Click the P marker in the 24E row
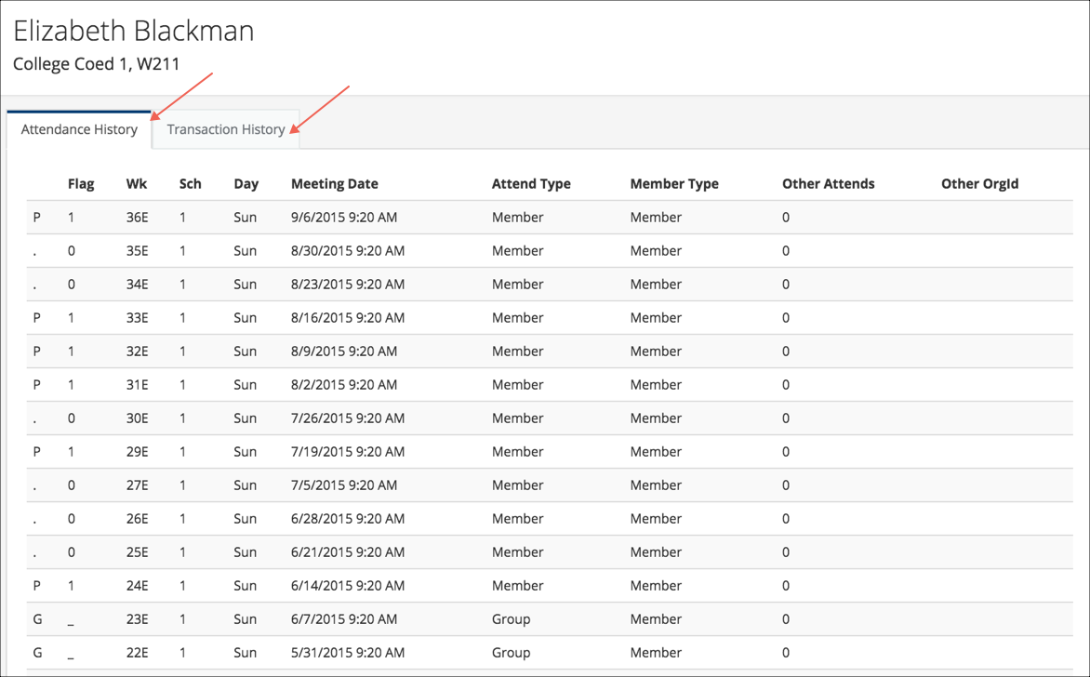This screenshot has height=677, width=1090. 37,585
